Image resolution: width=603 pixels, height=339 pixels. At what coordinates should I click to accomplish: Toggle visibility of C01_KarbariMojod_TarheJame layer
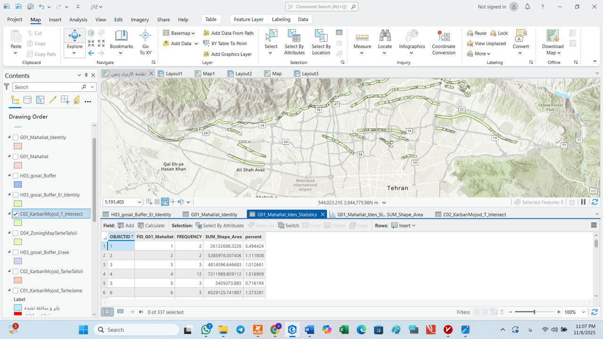pyautogui.click(x=16, y=291)
